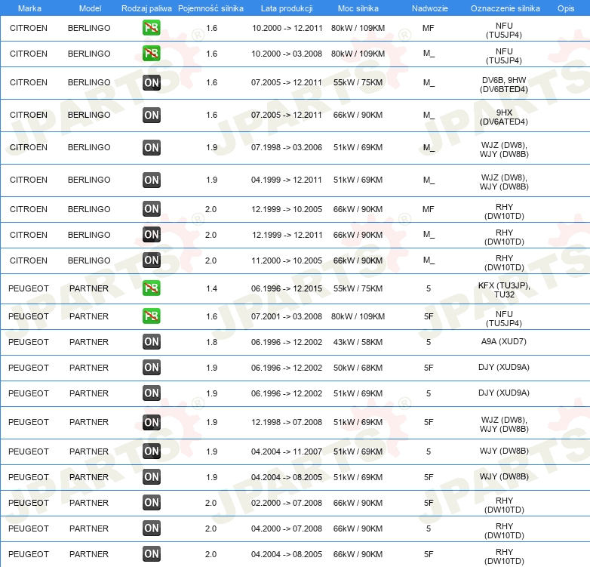Click the Rodzaj paliwa column header

click(x=146, y=8)
